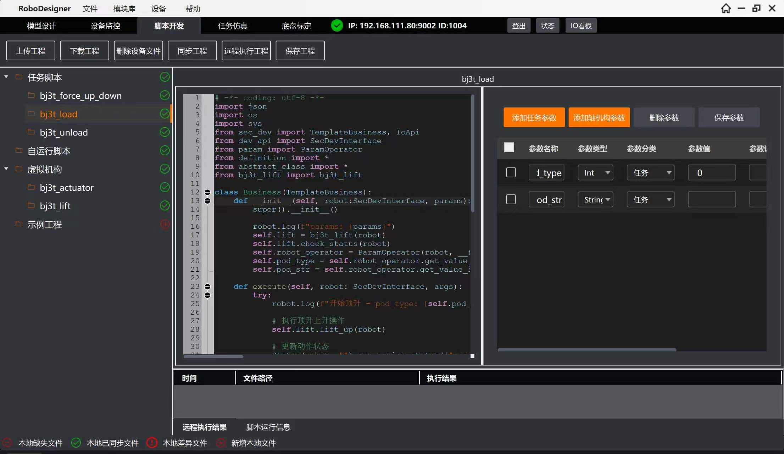The width and height of the screenshot is (784, 454).
Task: Click the home icon in title bar
Action: click(x=726, y=8)
